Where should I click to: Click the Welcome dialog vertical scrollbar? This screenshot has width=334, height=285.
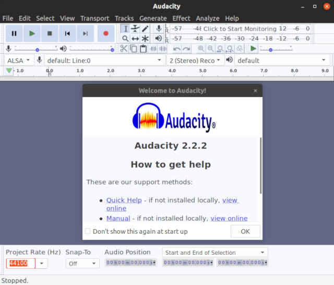260,165
